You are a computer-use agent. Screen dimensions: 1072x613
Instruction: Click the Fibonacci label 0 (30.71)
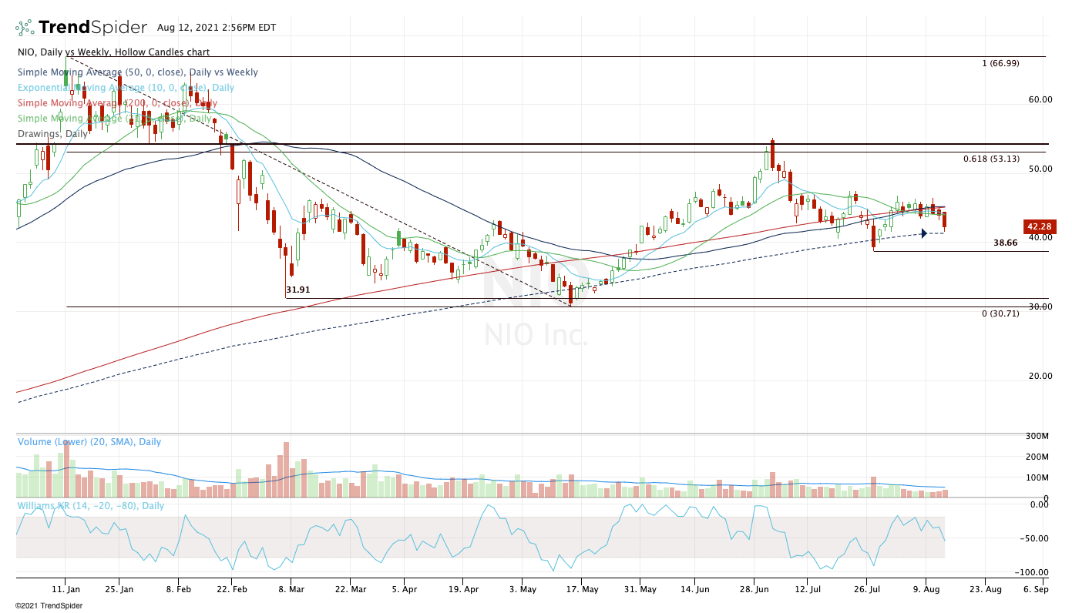click(1000, 313)
